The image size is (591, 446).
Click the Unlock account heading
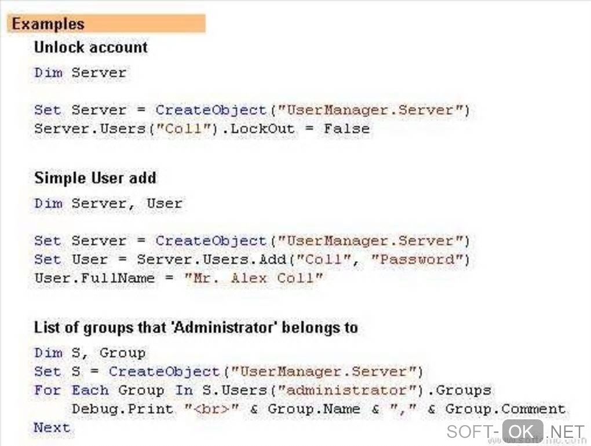click(x=91, y=47)
